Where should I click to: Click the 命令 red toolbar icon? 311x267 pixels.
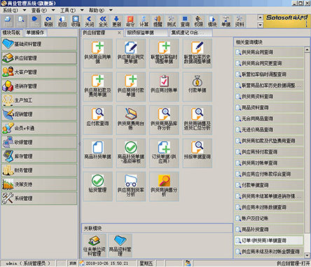[130, 21]
